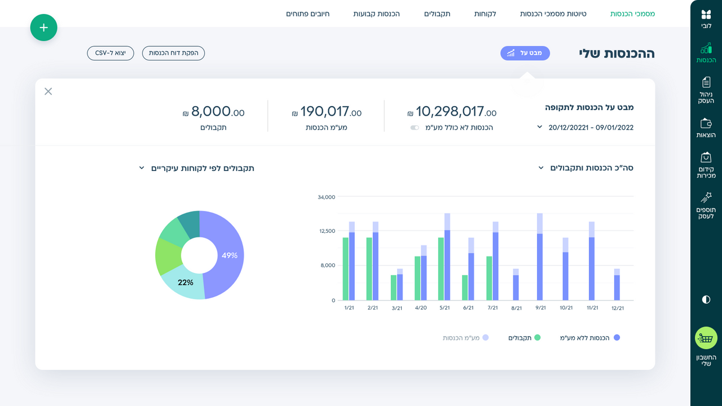Switch to מסמכי הכנסות tab
This screenshot has width=722, height=406.
pyautogui.click(x=632, y=14)
